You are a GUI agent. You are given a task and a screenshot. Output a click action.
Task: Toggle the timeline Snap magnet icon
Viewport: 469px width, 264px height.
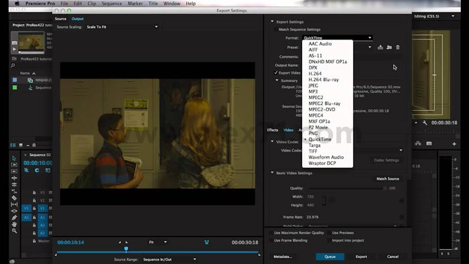37,170
